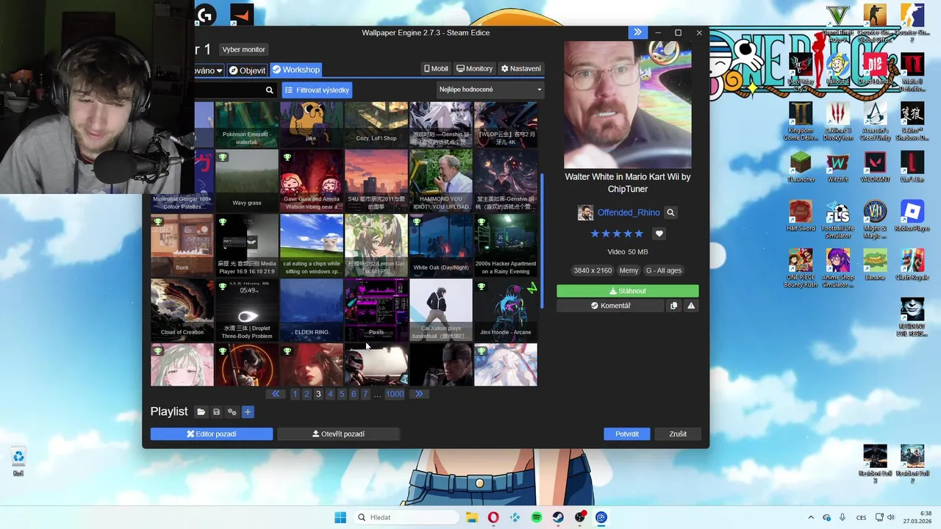Screen dimensions: 941x529
Task: Open Dead Island 2 desktop shortcut
Action: click(x=875, y=70)
